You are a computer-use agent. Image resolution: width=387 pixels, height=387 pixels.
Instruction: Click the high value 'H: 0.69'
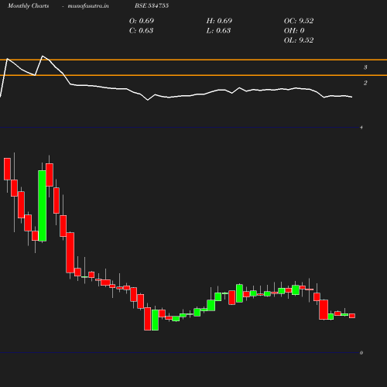pos(219,21)
